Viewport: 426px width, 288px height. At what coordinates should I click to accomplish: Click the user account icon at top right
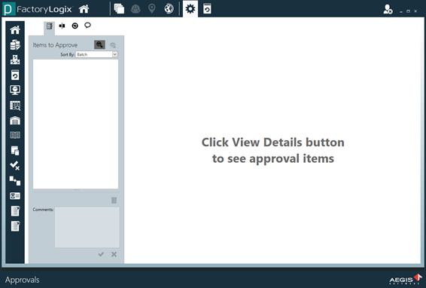pyautogui.click(x=388, y=9)
